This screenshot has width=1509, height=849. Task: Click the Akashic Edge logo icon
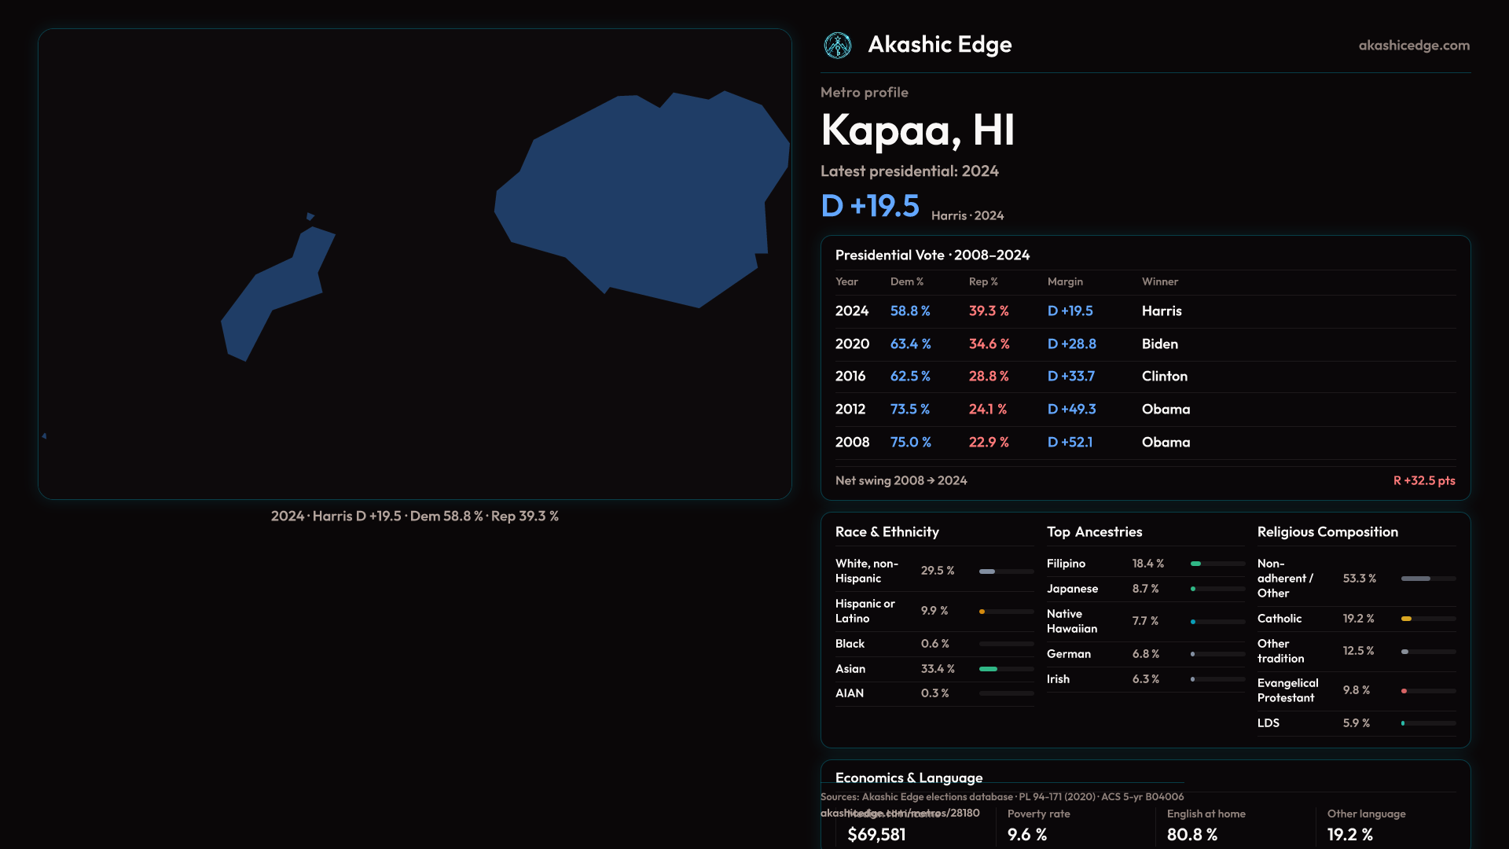pos(837,46)
